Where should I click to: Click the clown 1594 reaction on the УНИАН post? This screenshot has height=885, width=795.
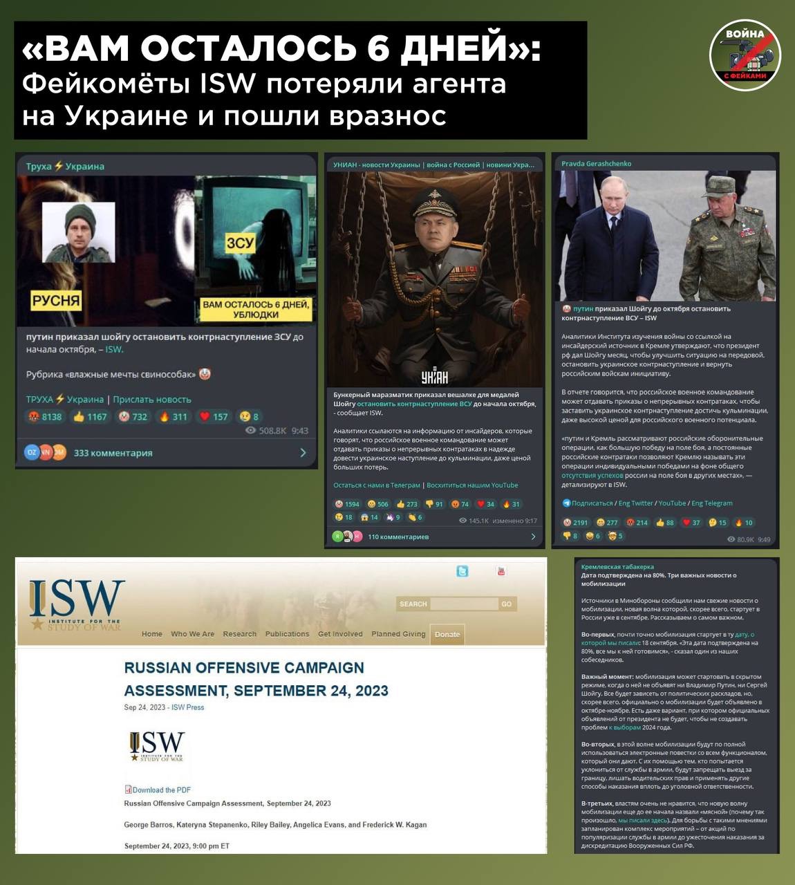click(348, 504)
